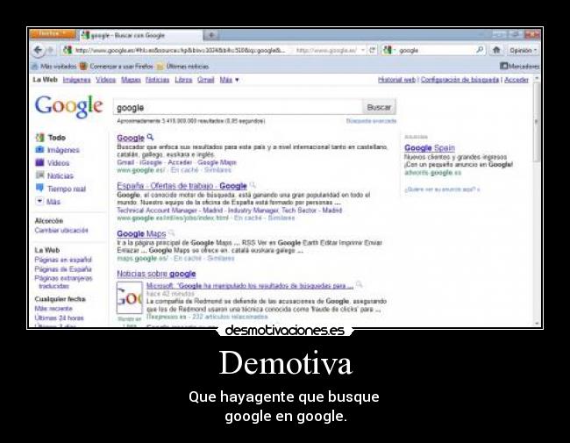Image resolution: width=570 pixels, height=443 pixels.
Task: Filter by Más reciente
Action: coord(53,308)
